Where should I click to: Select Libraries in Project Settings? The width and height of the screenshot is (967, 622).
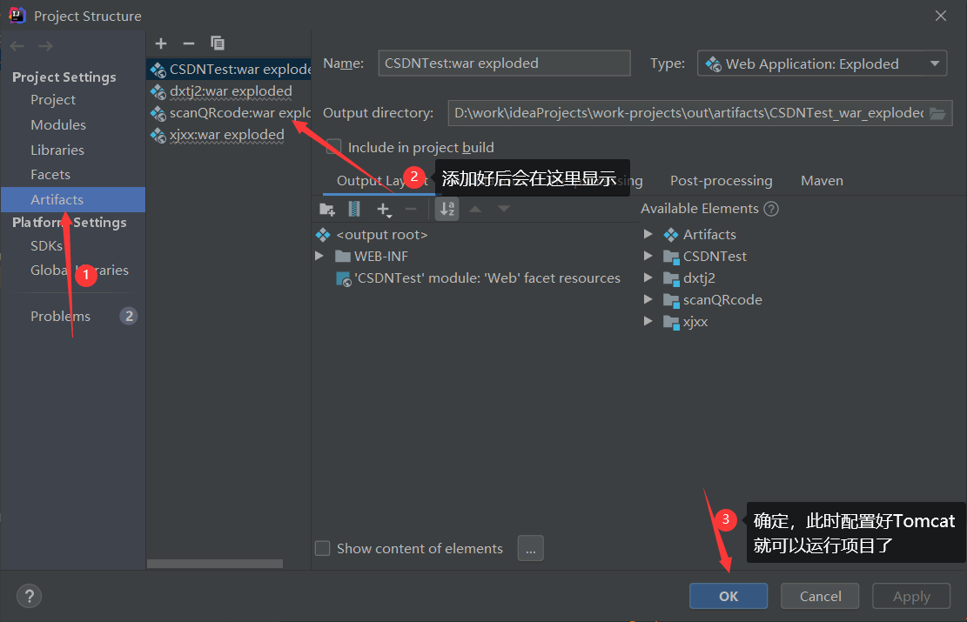tap(57, 150)
